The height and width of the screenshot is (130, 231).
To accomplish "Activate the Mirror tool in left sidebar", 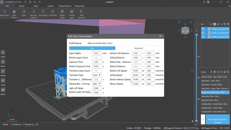I will pyautogui.click(x=3, y=90).
